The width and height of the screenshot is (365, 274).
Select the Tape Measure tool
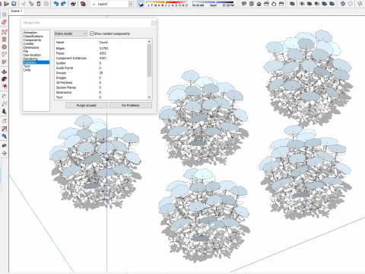click(x=4, y=97)
